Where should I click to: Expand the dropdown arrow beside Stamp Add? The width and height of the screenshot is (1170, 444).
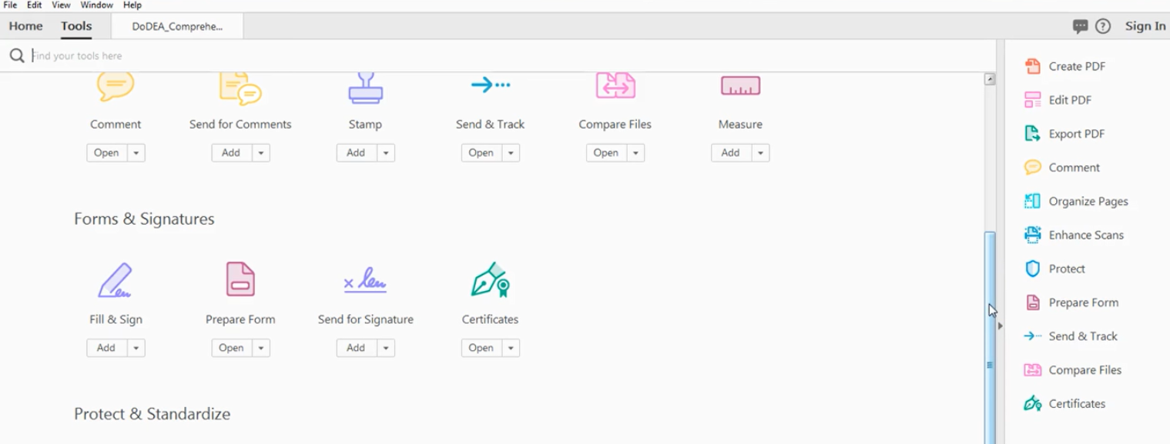pyautogui.click(x=386, y=153)
